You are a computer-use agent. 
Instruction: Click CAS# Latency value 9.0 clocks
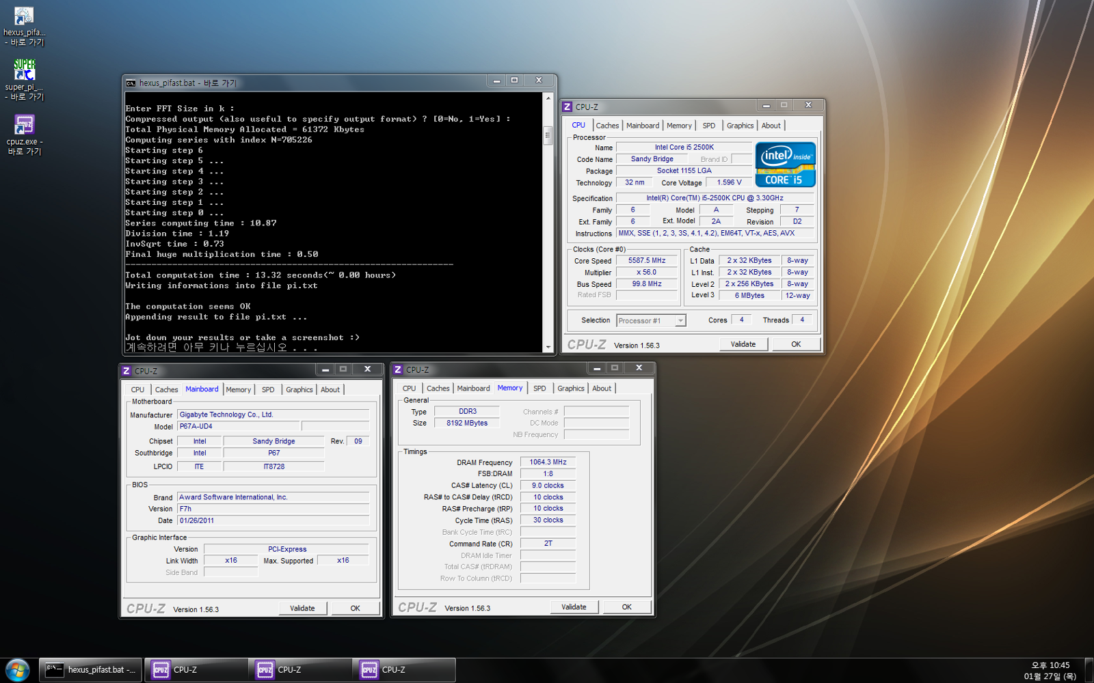click(x=548, y=486)
